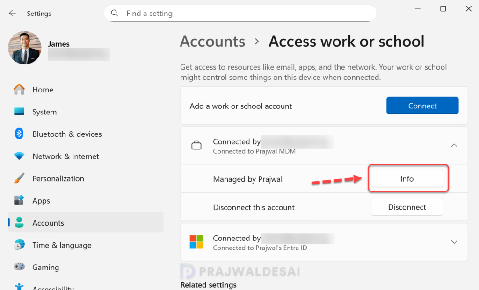Viewport: 479px width, 290px height.
Task: Open the Home settings page
Action: coord(86,90)
